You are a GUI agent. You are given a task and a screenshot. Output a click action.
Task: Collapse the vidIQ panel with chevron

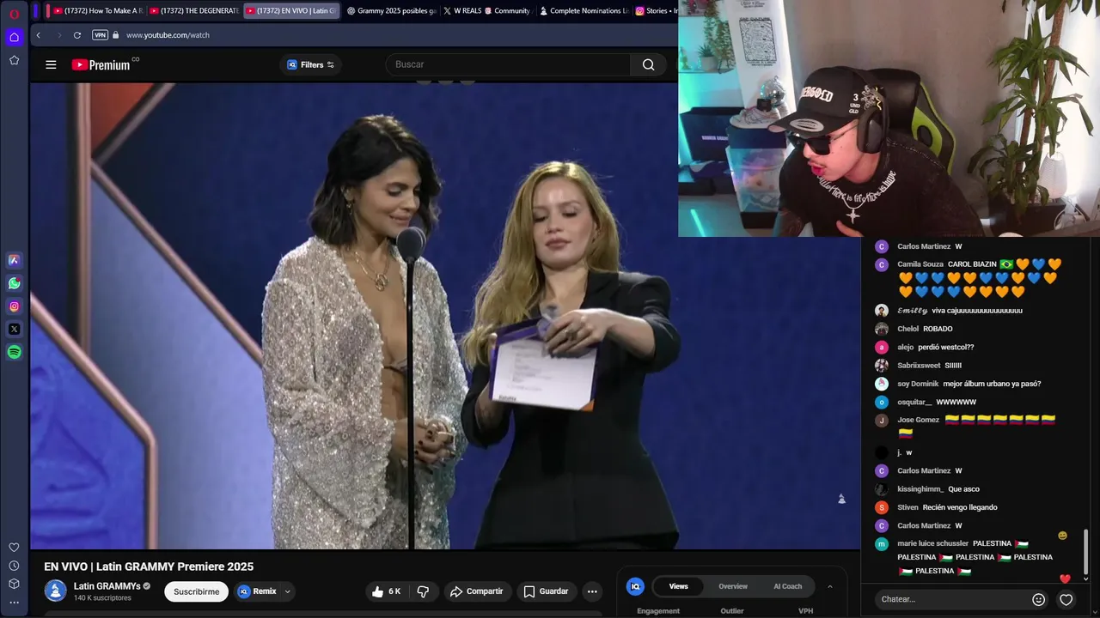(830, 586)
